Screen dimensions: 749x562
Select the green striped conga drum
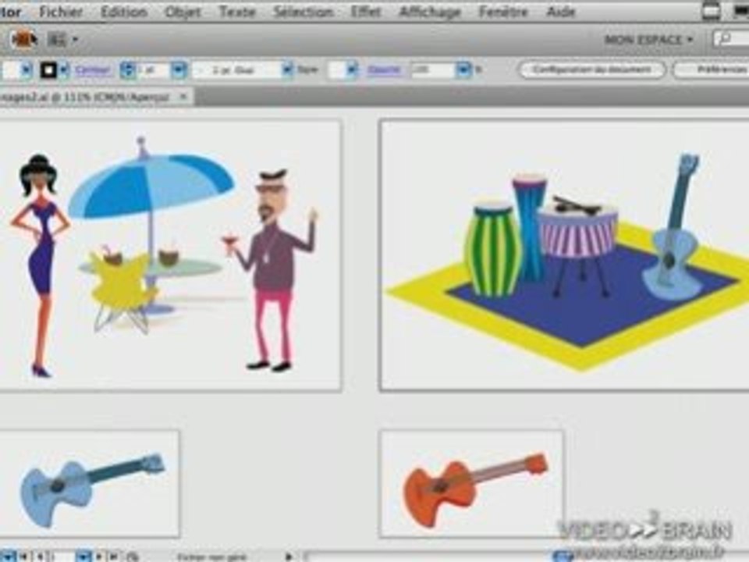click(492, 248)
